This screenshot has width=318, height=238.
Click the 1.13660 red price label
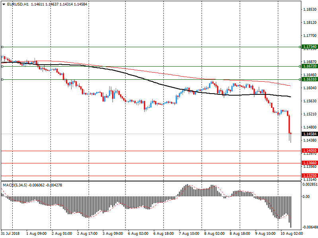point(310,163)
